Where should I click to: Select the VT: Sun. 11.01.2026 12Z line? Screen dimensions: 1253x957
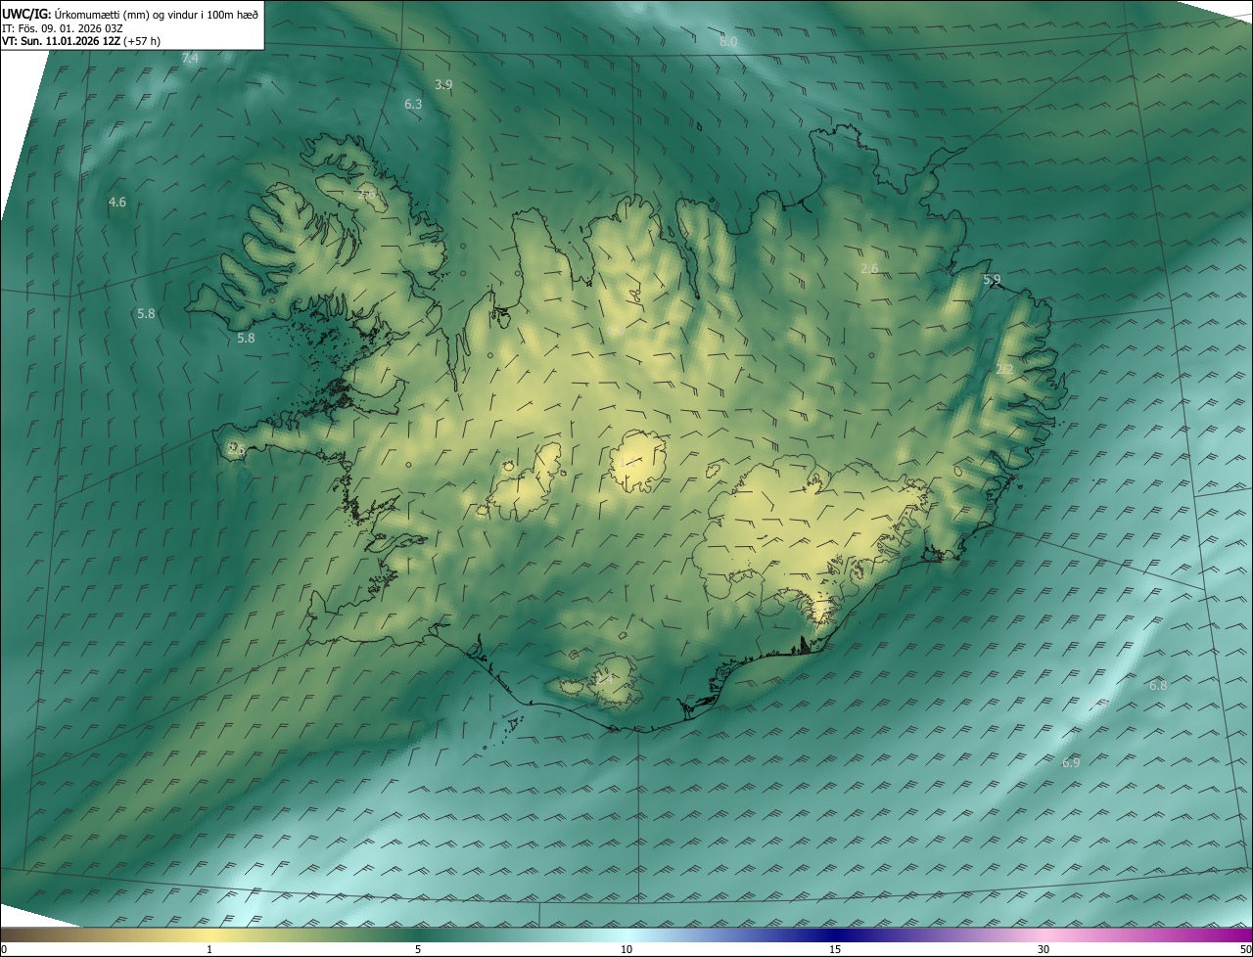pos(81,41)
